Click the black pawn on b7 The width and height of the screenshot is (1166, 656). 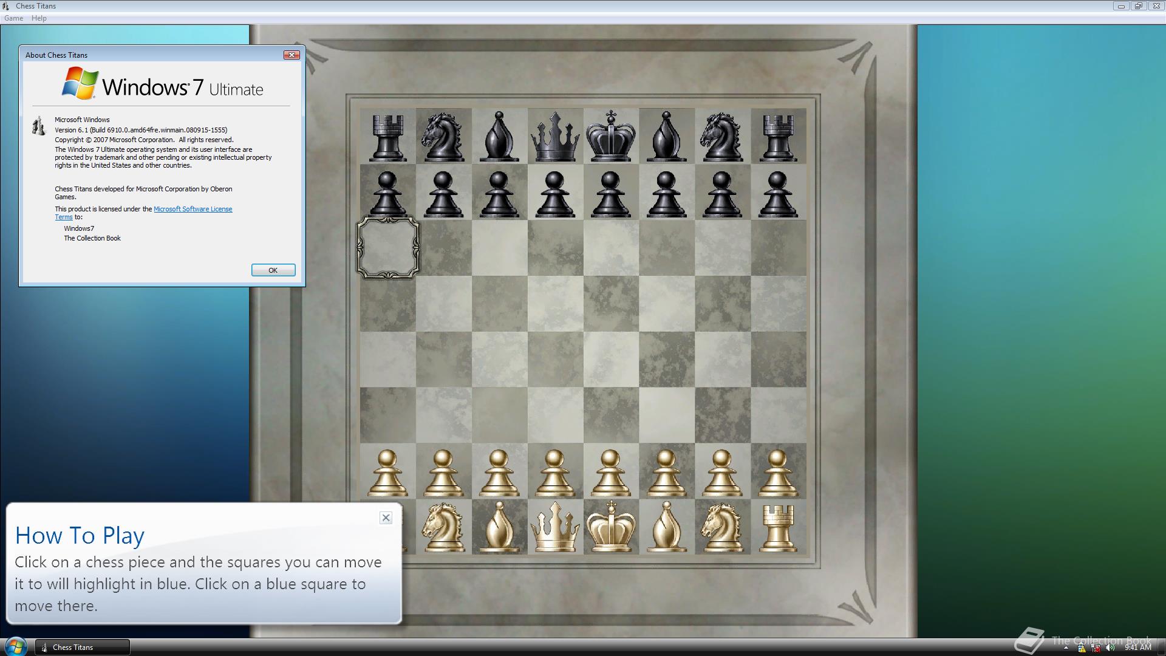443,194
